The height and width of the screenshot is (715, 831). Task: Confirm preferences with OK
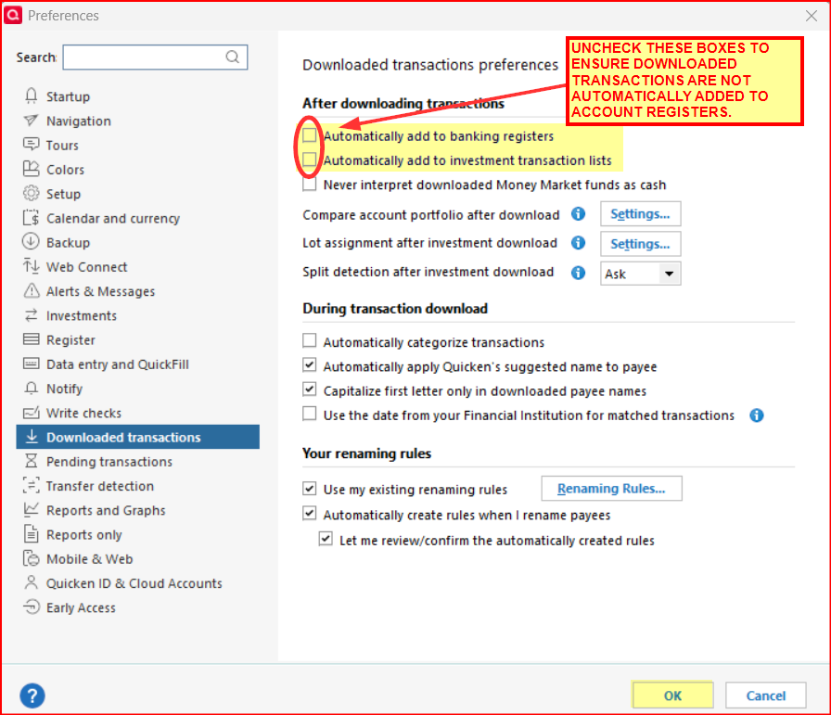(672, 696)
